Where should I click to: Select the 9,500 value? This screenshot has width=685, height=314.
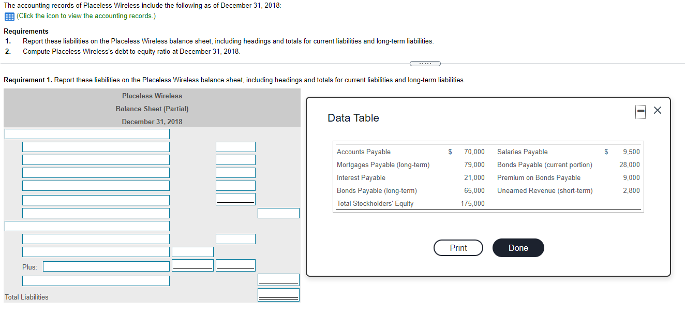point(631,152)
